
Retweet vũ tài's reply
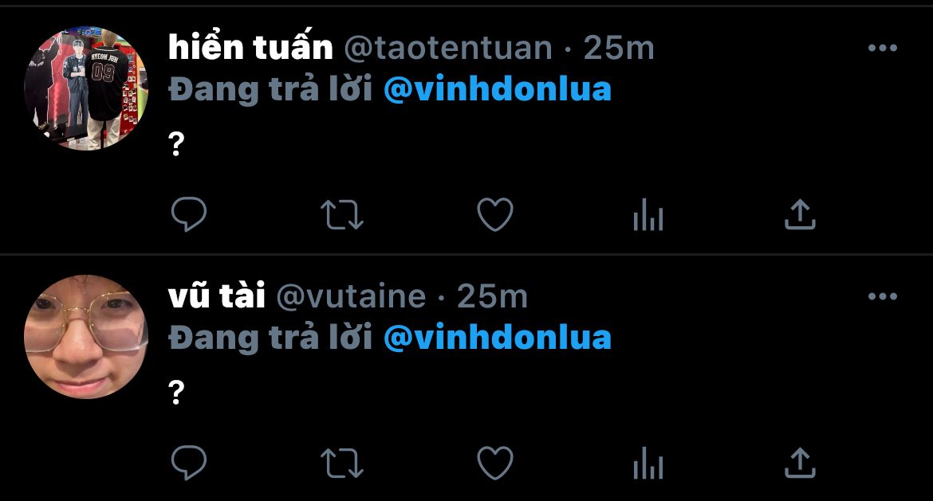pos(341,463)
